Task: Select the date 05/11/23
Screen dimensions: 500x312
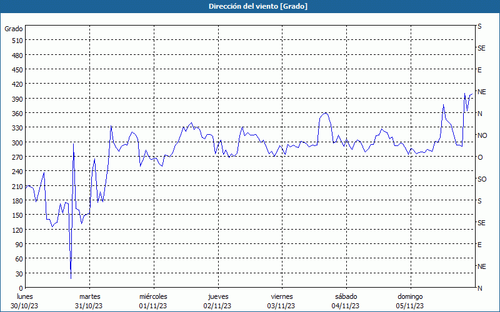Action: click(x=410, y=306)
